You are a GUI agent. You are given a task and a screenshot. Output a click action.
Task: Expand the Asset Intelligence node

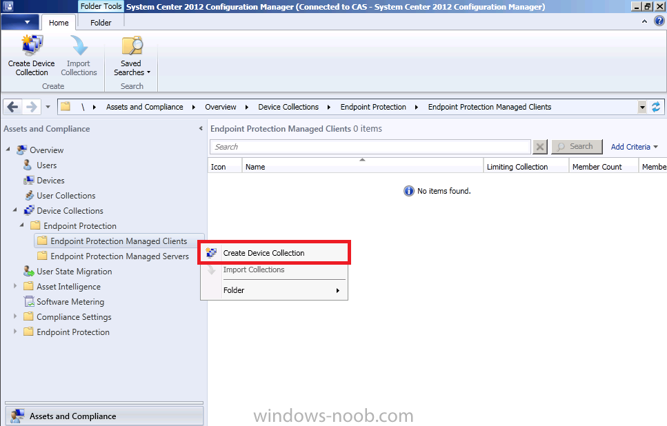[15, 286]
